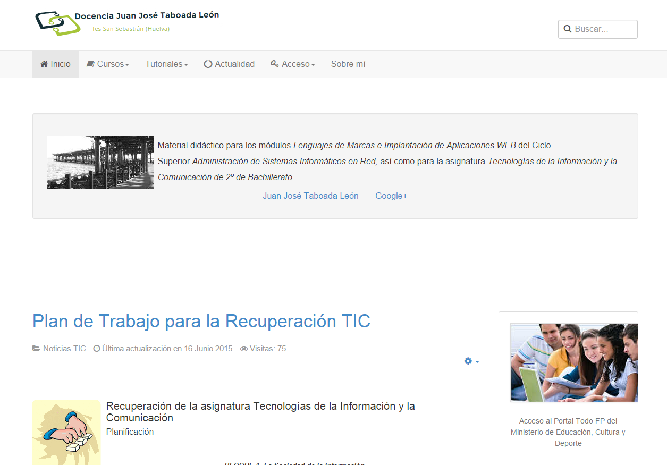Click the Noticias TIC category link

point(64,349)
